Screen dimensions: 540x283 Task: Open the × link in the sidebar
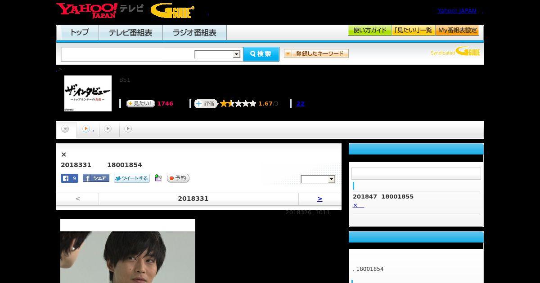358,205
